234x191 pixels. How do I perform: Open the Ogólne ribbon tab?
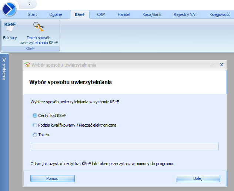click(x=56, y=14)
